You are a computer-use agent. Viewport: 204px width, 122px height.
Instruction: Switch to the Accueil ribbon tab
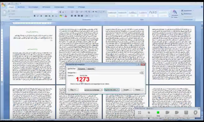click(x=11, y=7)
